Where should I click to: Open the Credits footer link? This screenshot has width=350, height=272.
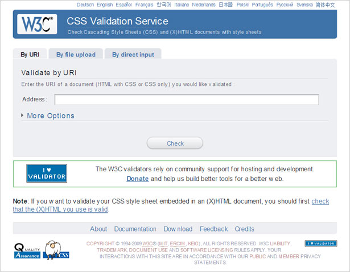244,229
